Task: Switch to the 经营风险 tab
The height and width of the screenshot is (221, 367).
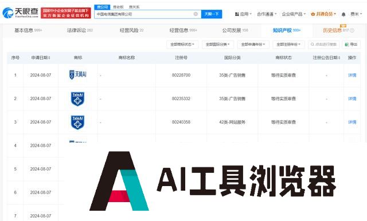Action: [x=131, y=30]
